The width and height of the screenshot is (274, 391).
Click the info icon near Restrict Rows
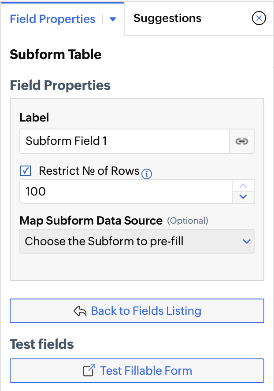[x=147, y=174]
